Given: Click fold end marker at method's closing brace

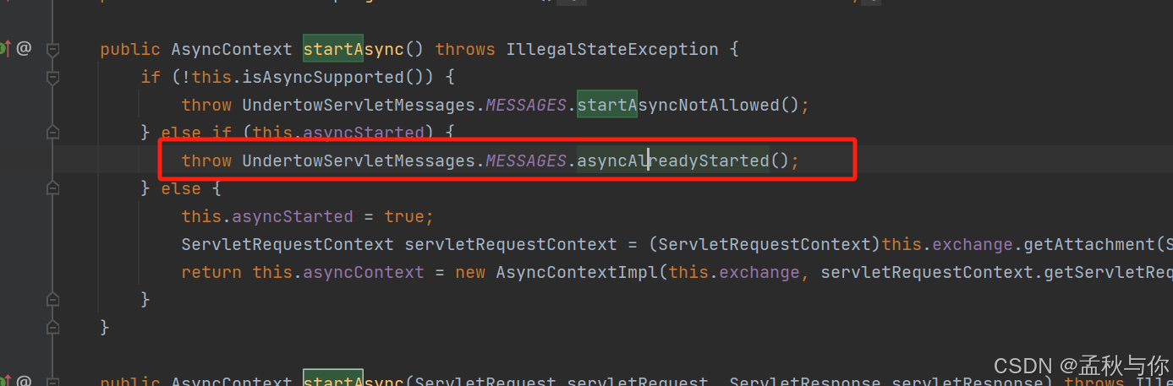Looking at the screenshot, I should [x=52, y=328].
